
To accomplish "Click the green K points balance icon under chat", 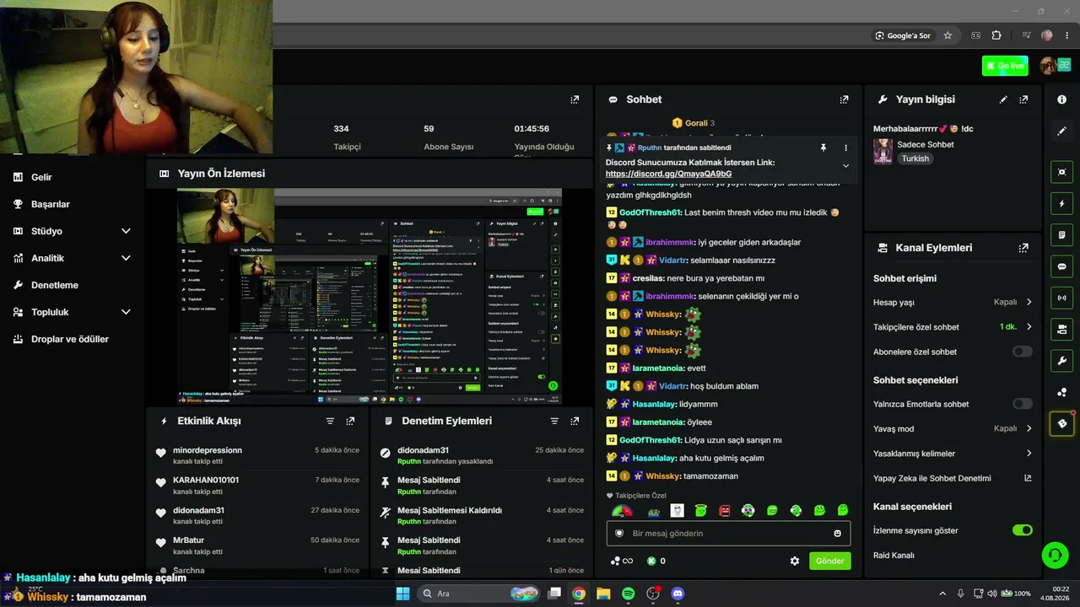I will coord(651,561).
